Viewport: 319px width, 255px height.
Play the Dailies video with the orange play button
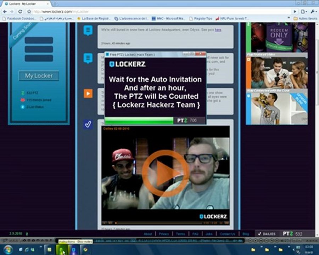tap(166, 174)
